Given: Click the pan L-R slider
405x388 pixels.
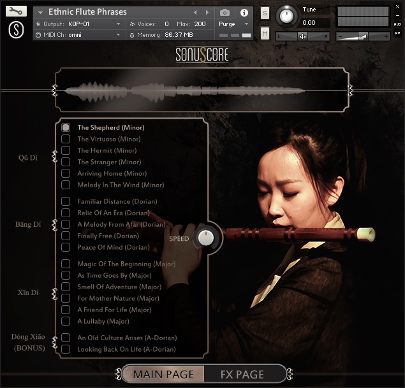Looking at the screenshot, I should point(302,36).
